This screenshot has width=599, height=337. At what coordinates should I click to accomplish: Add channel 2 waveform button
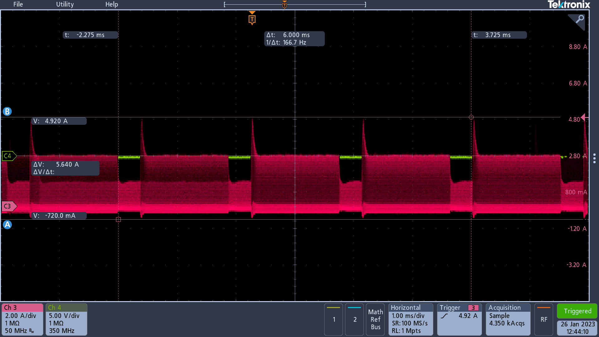[x=354, y=319]
